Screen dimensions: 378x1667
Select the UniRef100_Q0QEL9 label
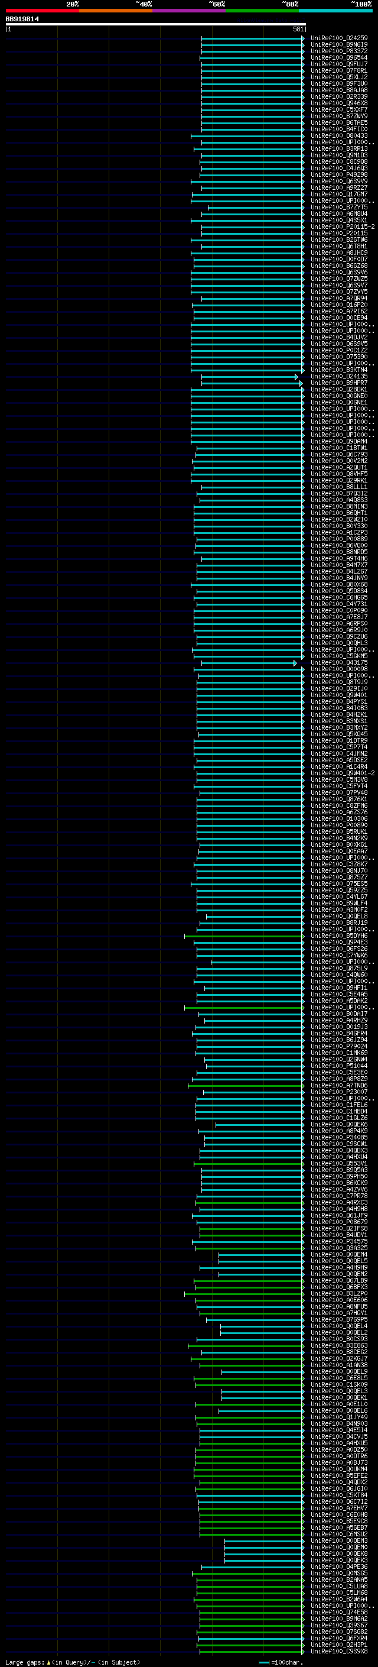coord(338,1372)
